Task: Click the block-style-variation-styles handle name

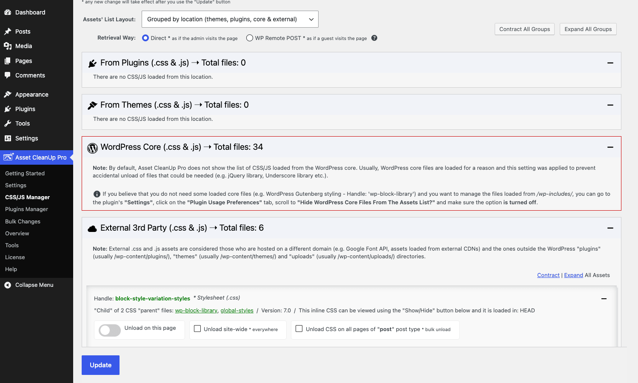Action: coord(153,298)
